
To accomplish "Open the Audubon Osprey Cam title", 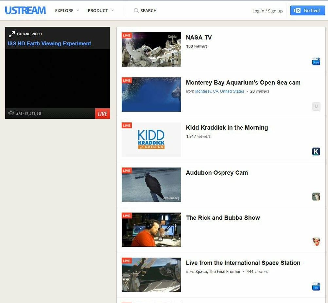I will [x=217, y=173].
